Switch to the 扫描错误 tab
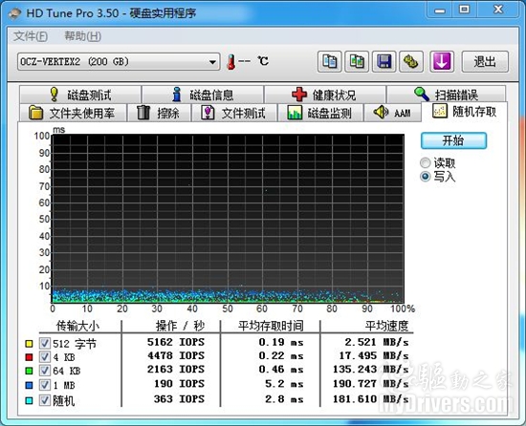 (x=447, y=95)
